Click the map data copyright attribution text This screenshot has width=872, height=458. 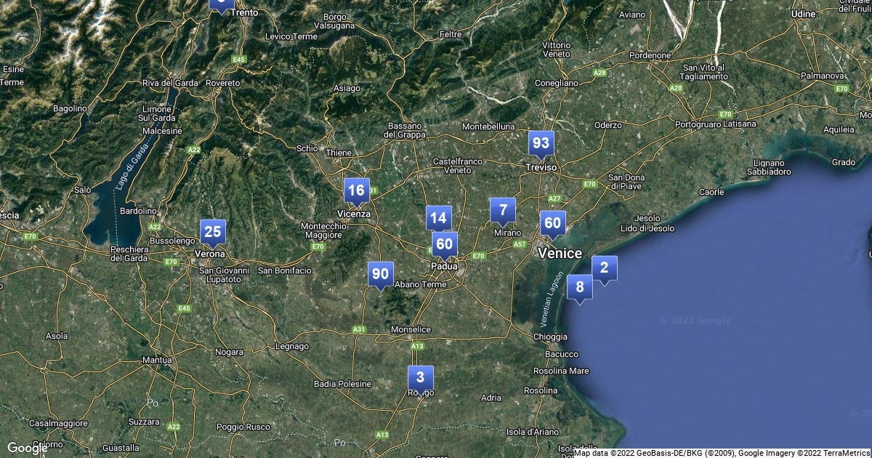pos(722,452)
